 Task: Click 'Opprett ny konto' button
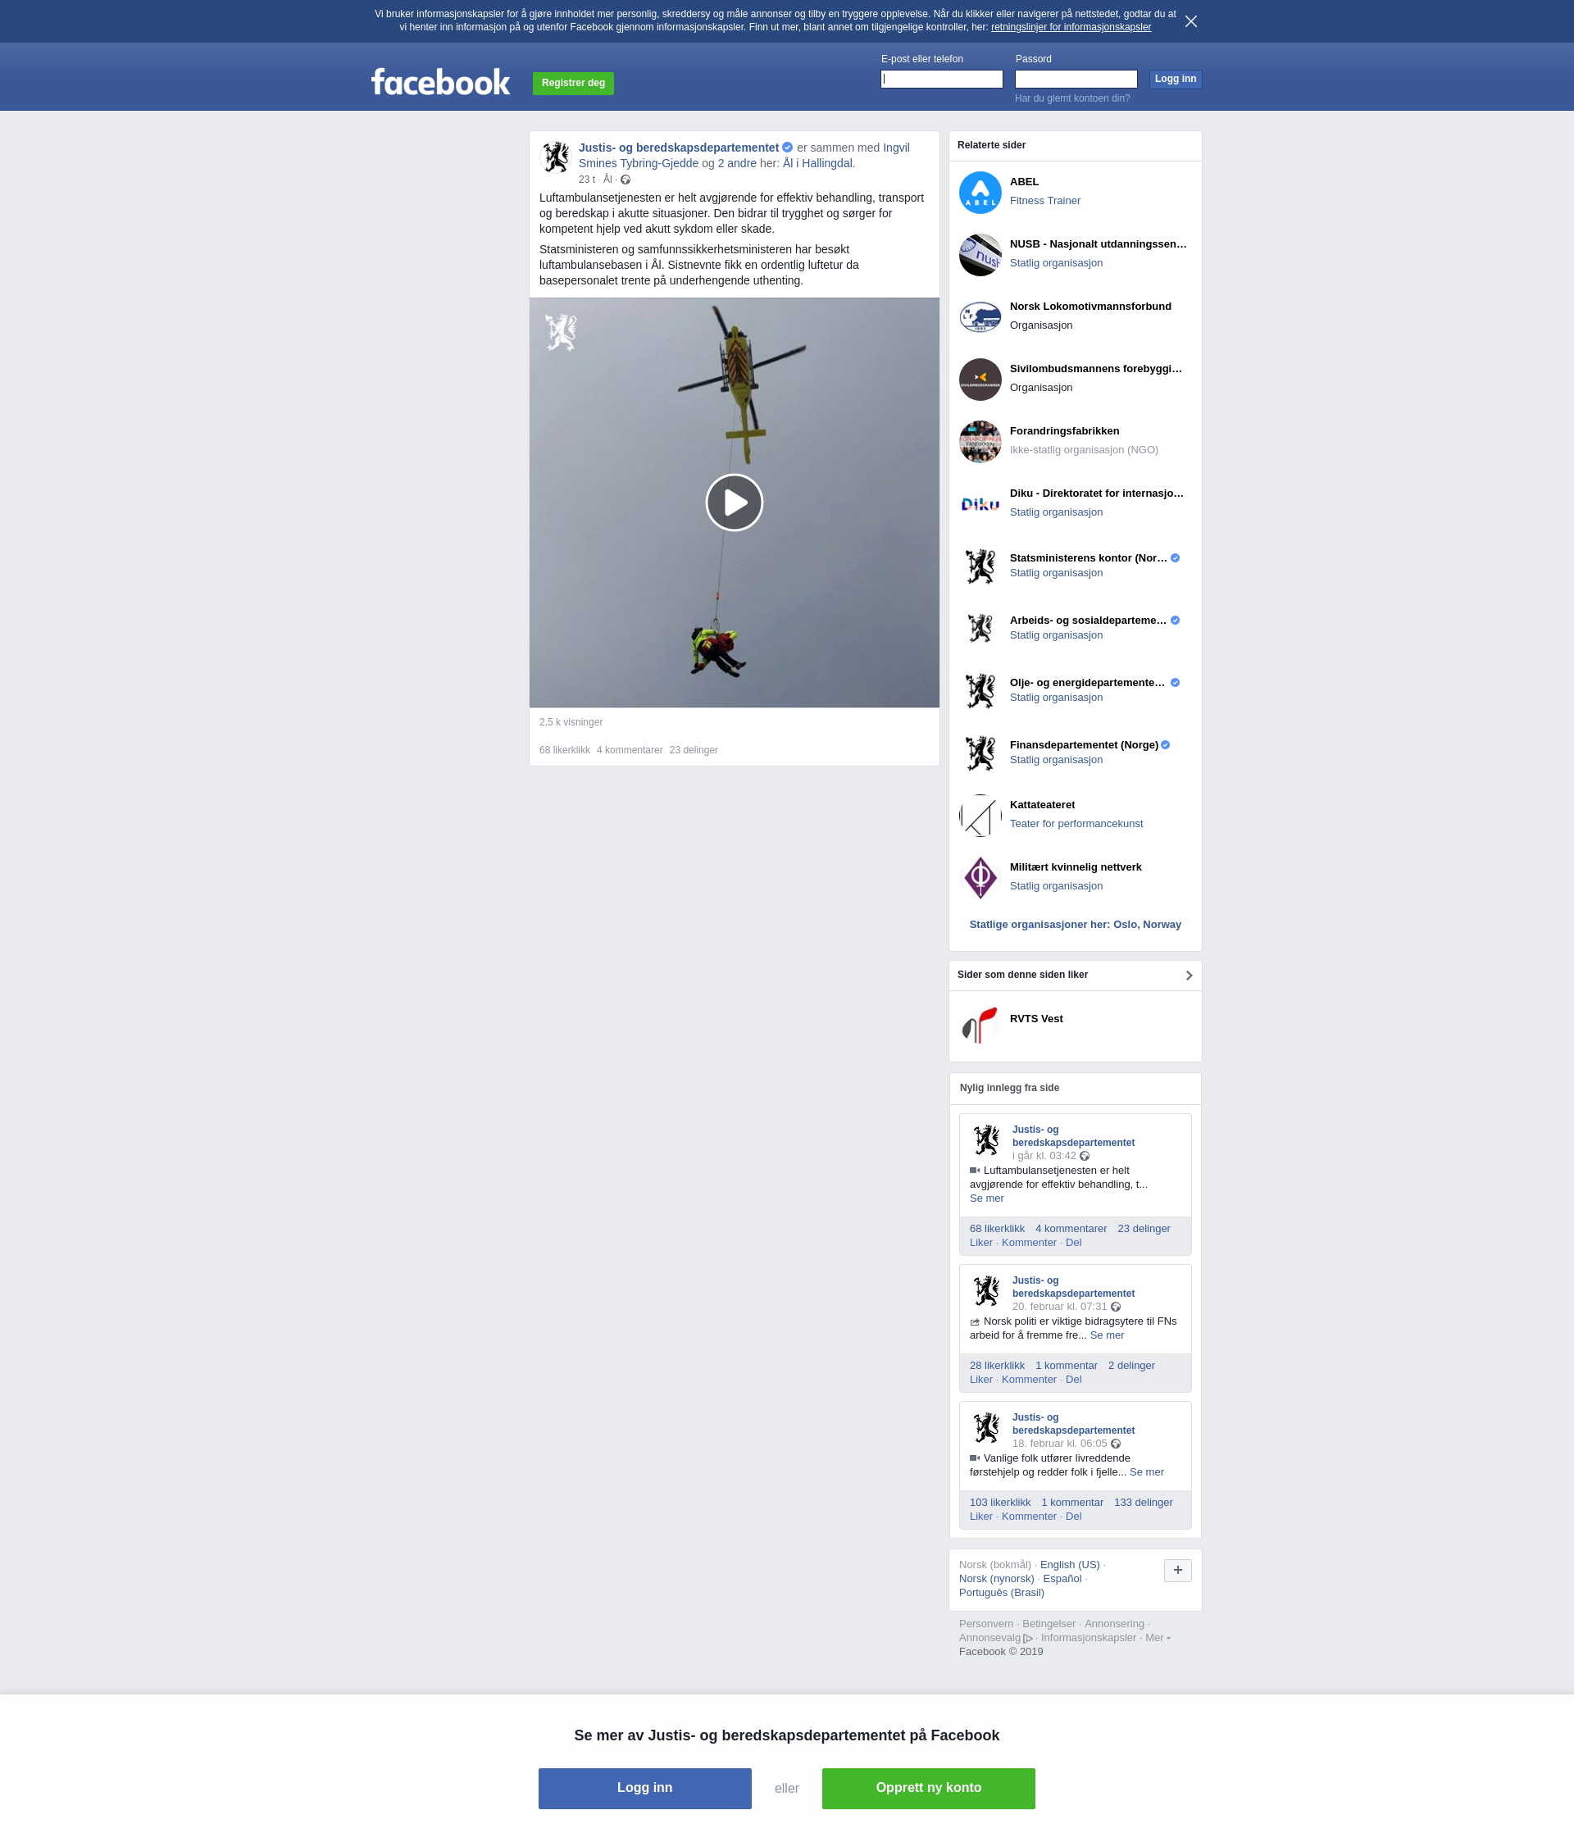pyautogui.click(x=928, y=1788)
